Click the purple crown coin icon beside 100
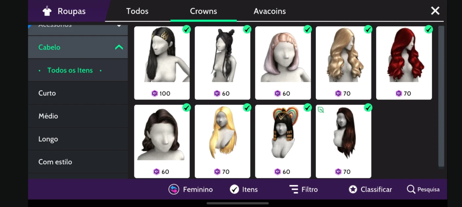The image size is (462, 207). click(155, 94)
